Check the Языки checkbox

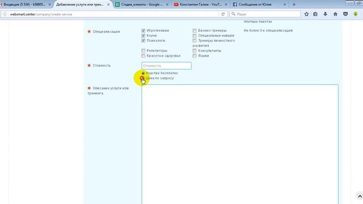(x=195, y=56)
